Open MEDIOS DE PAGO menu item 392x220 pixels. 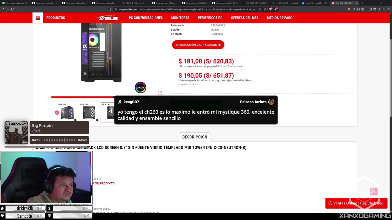pos(280,18)
